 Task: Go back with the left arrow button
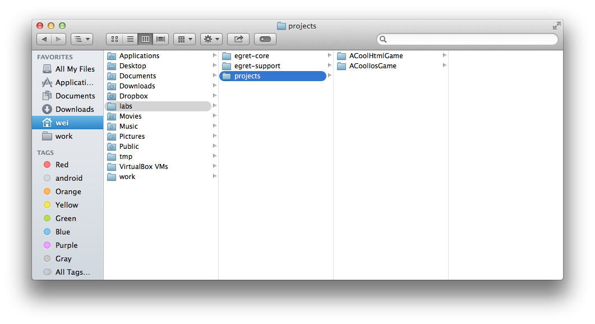click(x=44, y=39)
